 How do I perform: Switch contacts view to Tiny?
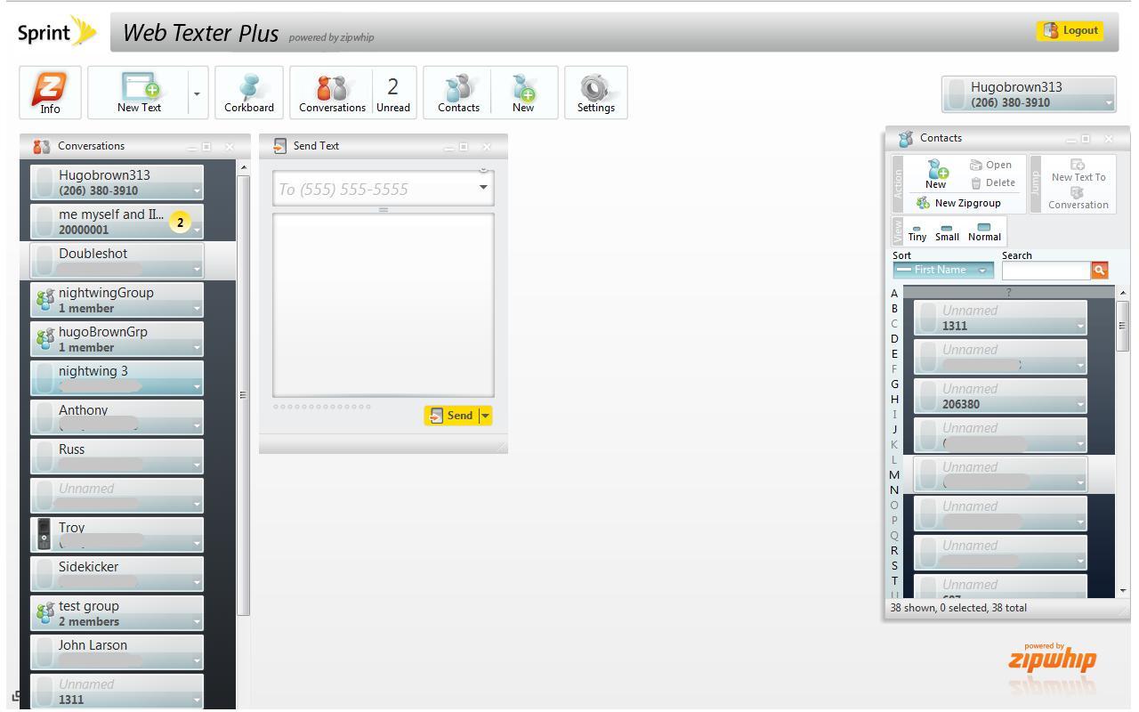click(x=917, y=232)
